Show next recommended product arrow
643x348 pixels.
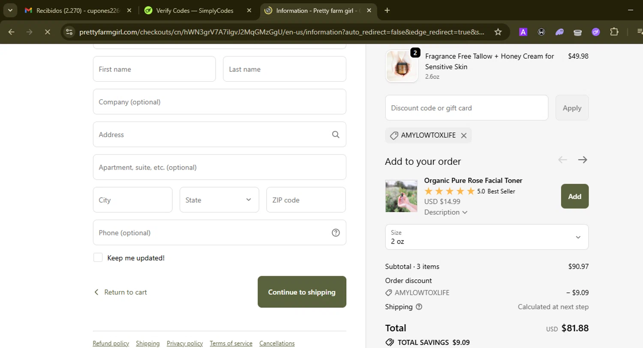coord(582,160)
